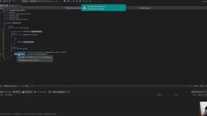Screen dimensions: 207x116
Task: Focus the Search Error List field
Action: (199, 92)
